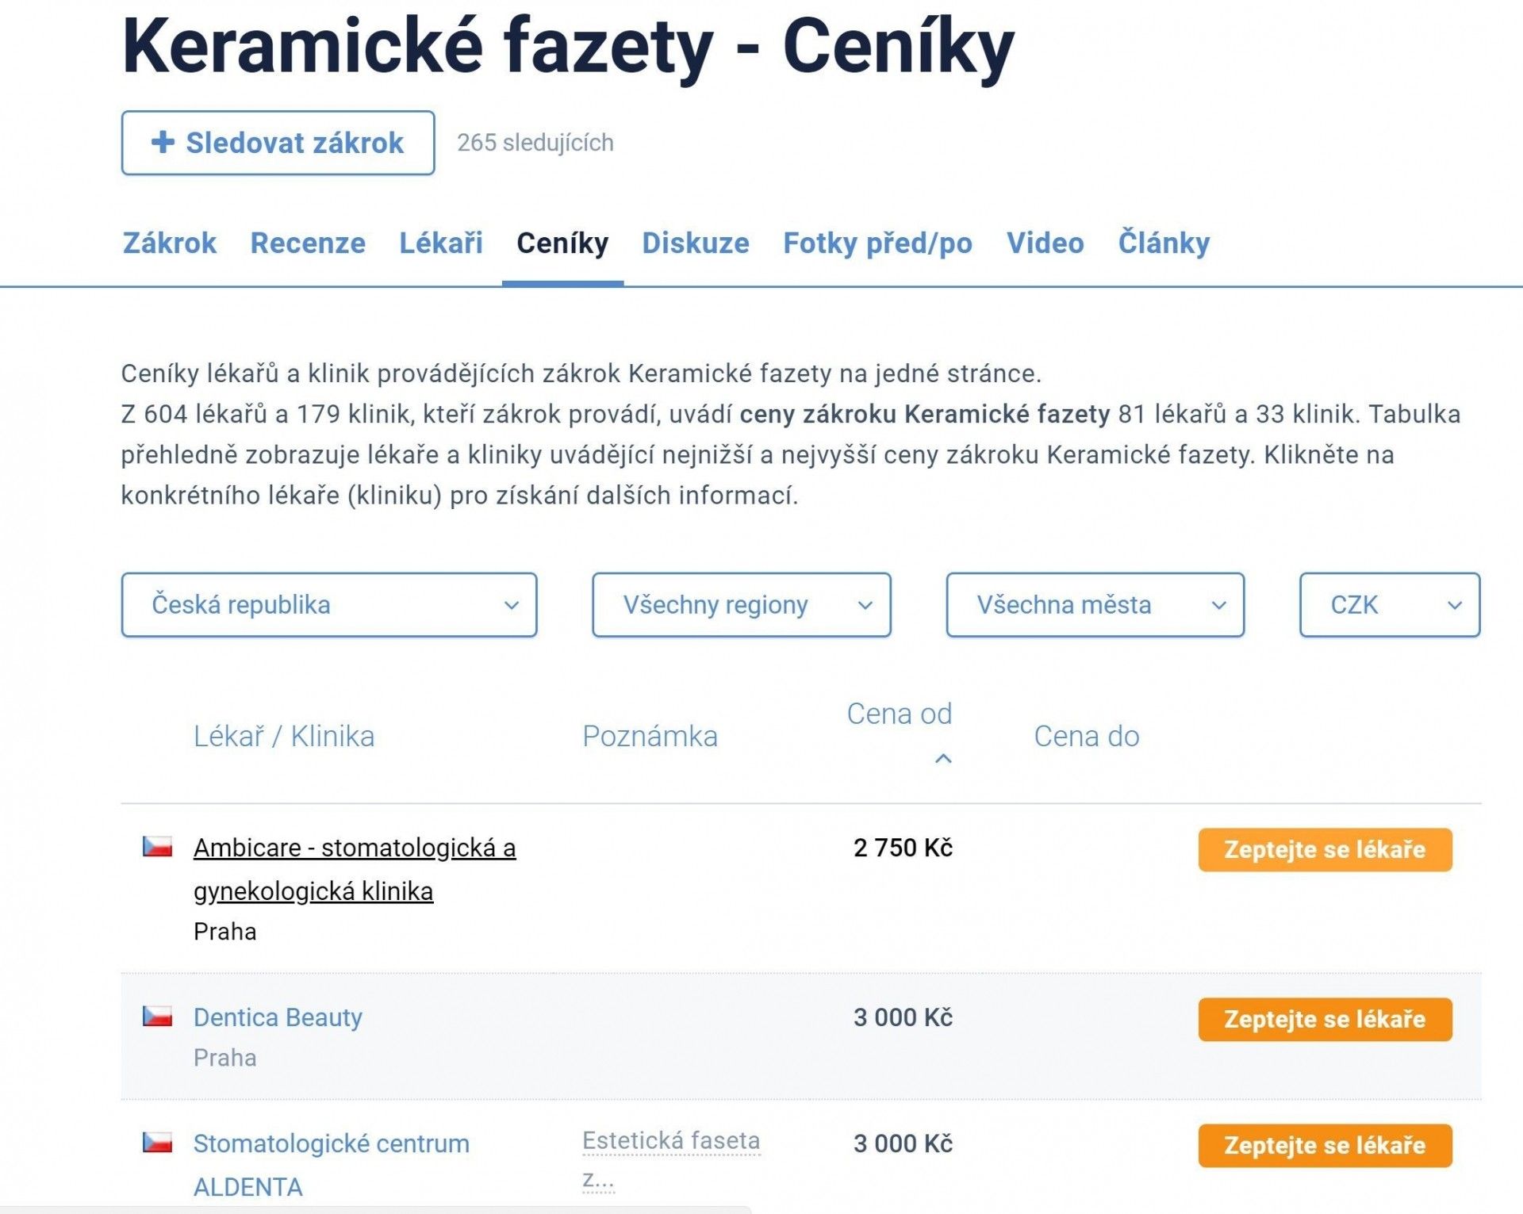The height and width of the screenshot is (1214, 1523).
Task: Expand the Všechny regiony dropdown
Action: (x=742, y=605)
